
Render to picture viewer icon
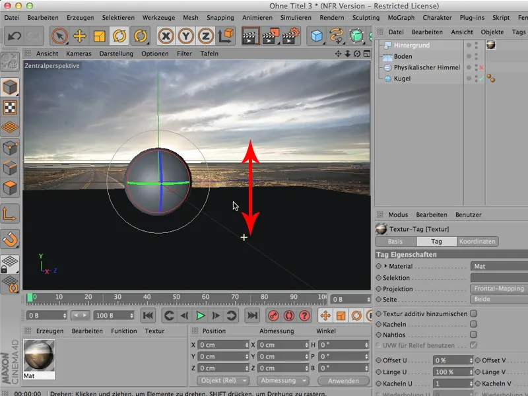pos(271,36)
